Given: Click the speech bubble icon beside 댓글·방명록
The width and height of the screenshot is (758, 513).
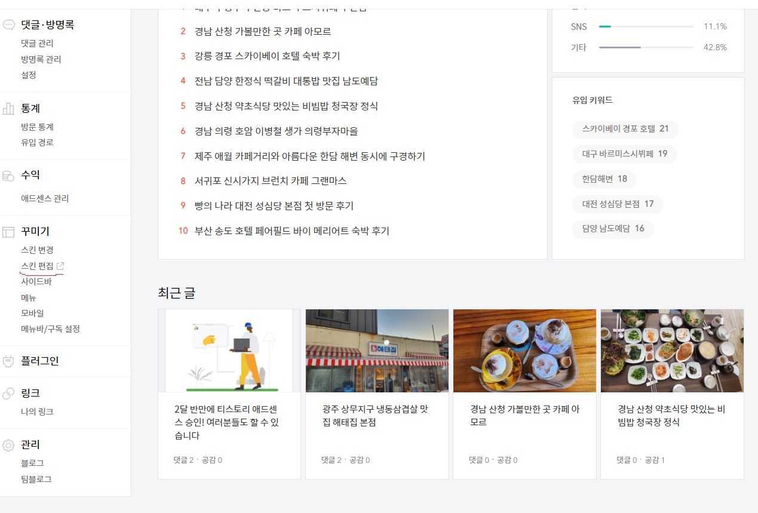Looking at the screenshot, I should pos(8,25).
